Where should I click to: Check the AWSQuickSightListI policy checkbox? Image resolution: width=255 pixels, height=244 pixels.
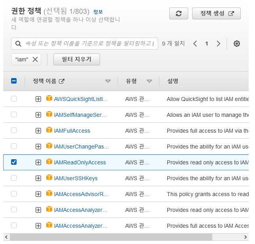coord(14,99)
